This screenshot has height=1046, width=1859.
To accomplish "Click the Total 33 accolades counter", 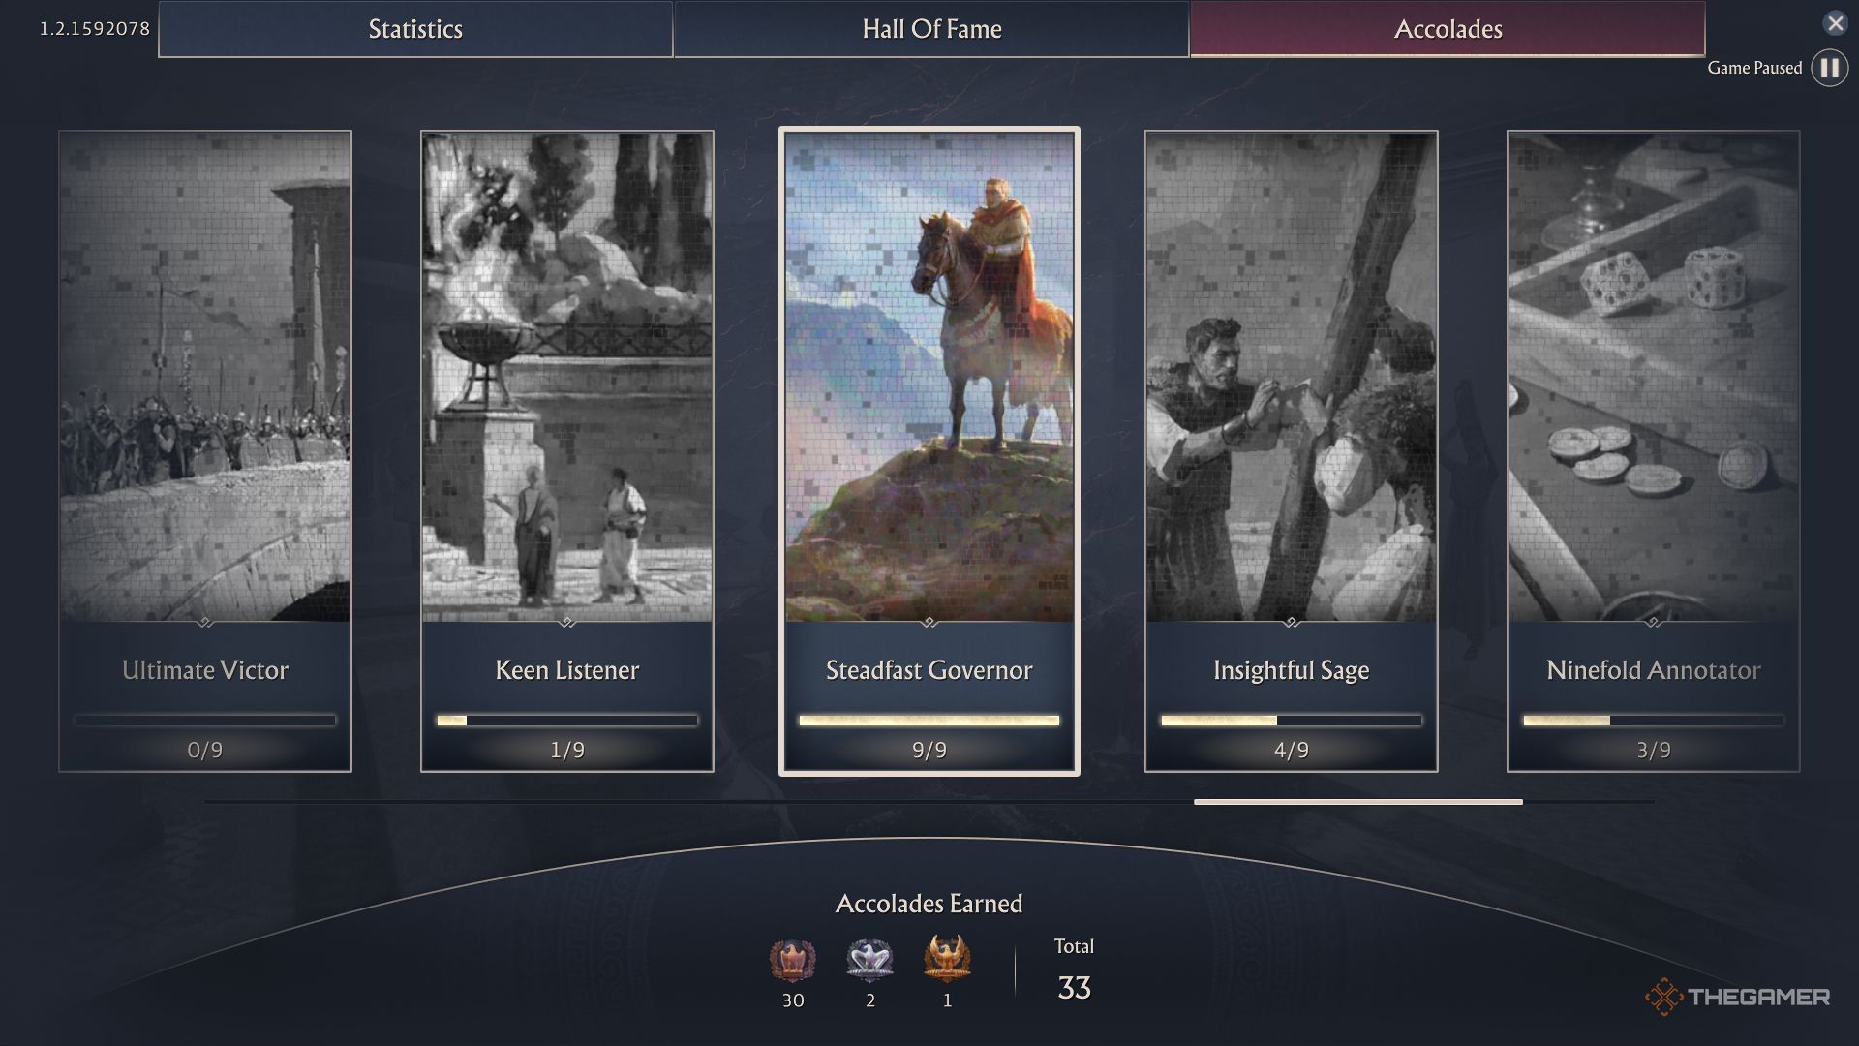I will pos(1074,970).
